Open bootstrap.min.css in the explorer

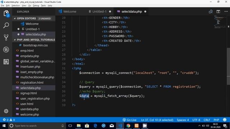tap(34, 45)
